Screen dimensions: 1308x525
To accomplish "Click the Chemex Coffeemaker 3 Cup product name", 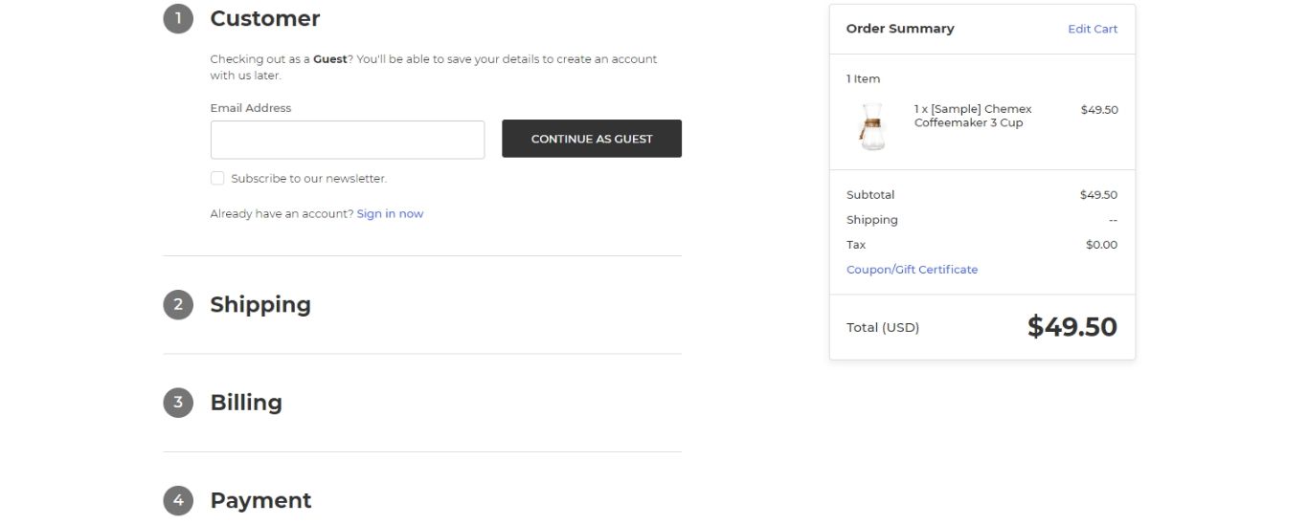I will click(973, 116).
